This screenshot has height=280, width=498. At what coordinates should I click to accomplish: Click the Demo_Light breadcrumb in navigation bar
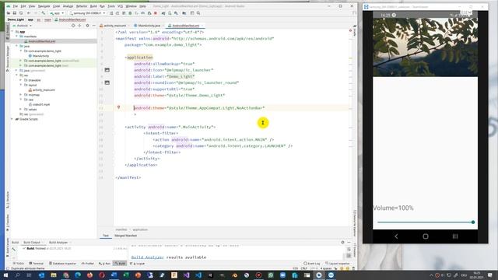16,19
